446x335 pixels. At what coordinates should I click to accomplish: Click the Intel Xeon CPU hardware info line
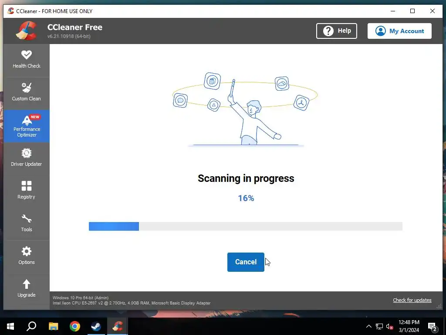tap(132, 303)
